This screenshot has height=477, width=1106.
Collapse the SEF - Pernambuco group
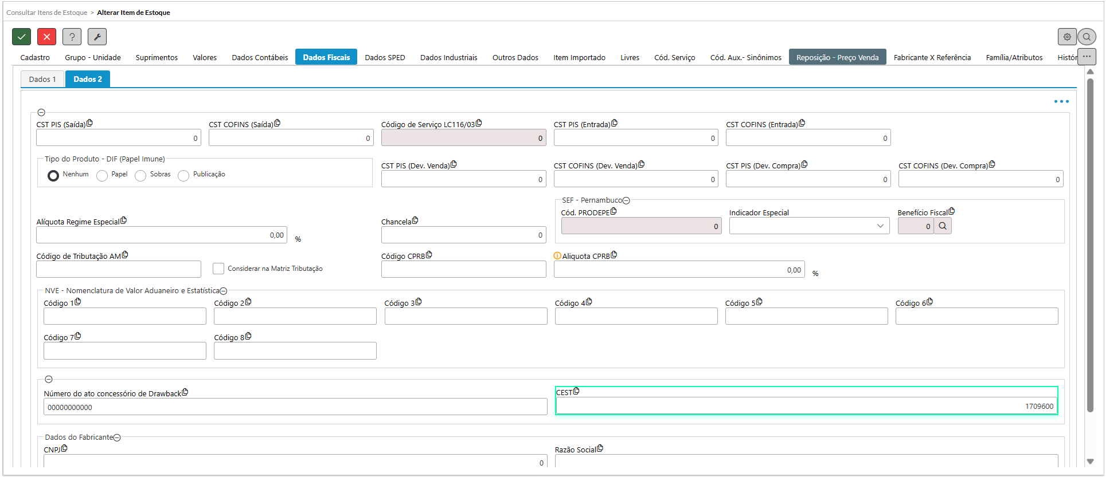[x=626, y=200]
